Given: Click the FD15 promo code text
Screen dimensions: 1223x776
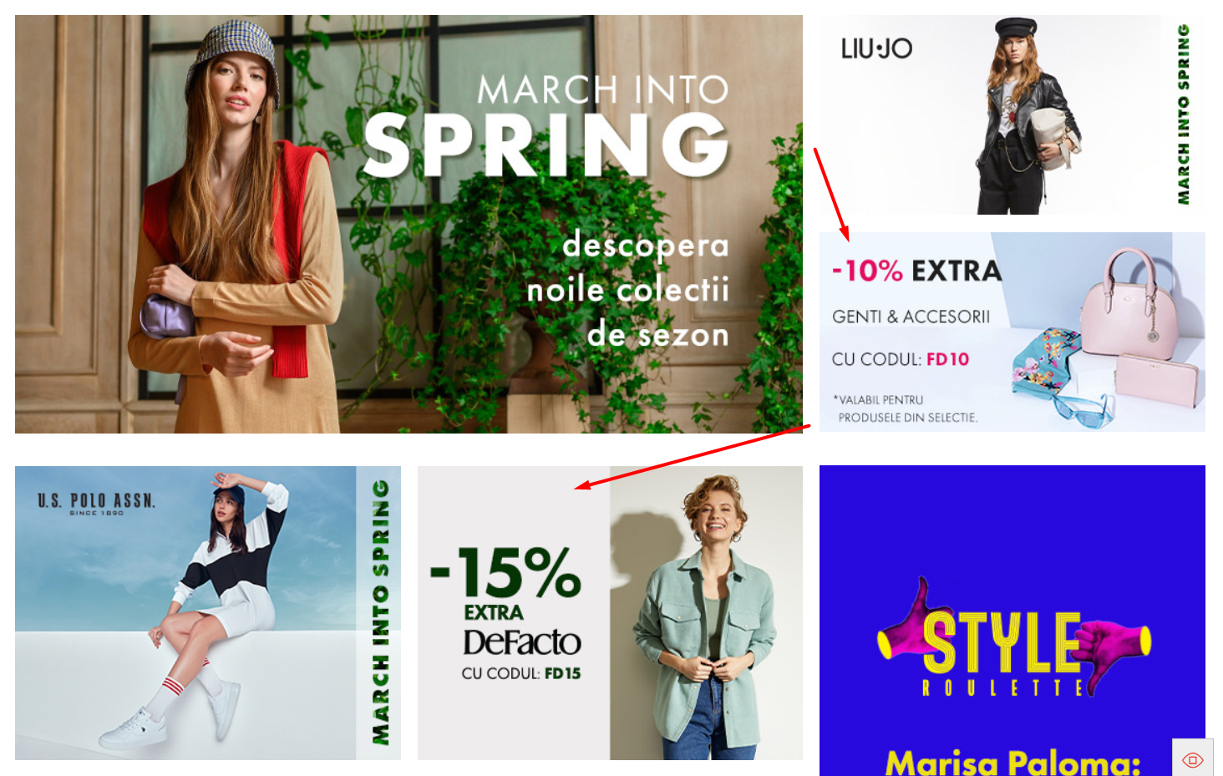Looking at the screenshot, I should coord(562,673).
